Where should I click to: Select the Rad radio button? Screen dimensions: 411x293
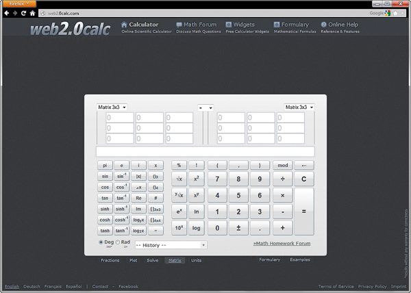click(x=118, y=242)
